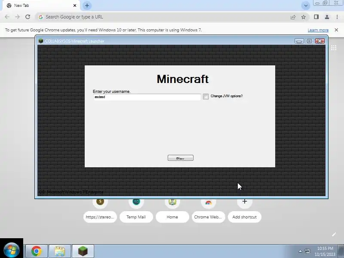344x258 pixels.
Task: Share this page icon
Action: 293,17
